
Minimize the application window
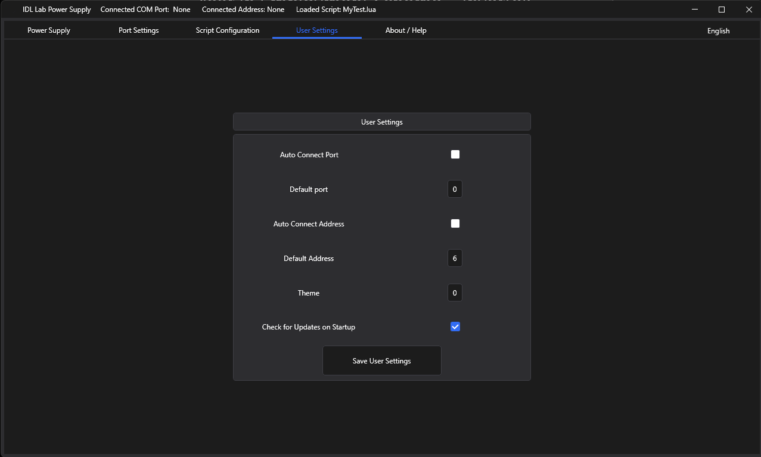click(x=694, y=10)
